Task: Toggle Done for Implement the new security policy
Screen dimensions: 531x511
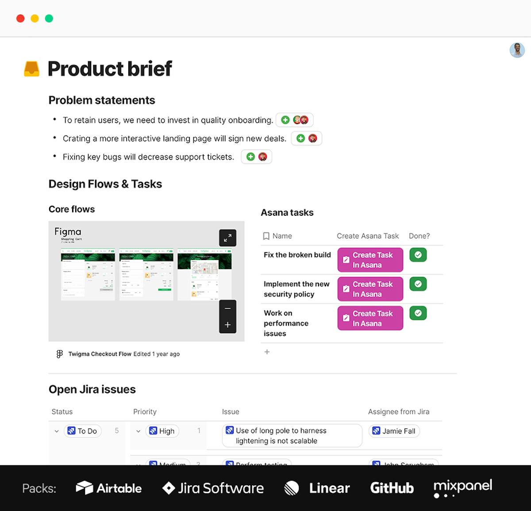Action: coord(418,284)
